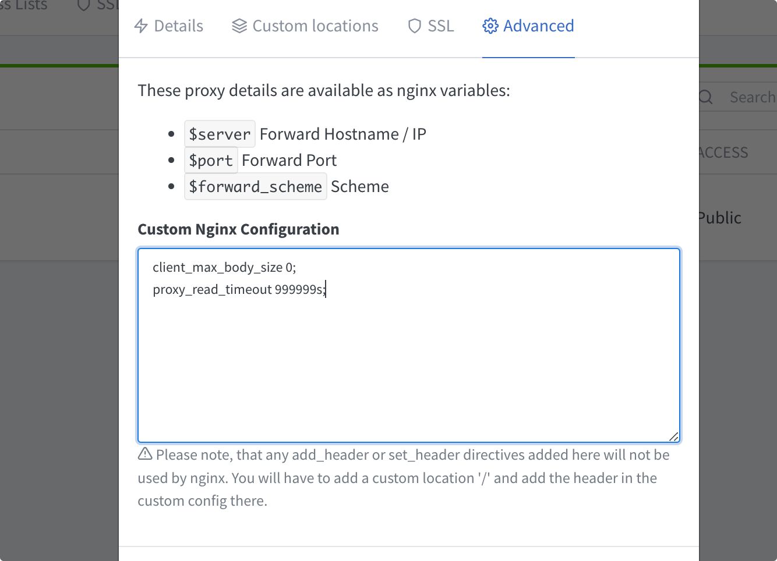Screen dimensions: 777x561
Task: Select the Advanced tab
Action: (x=528, y=26)
